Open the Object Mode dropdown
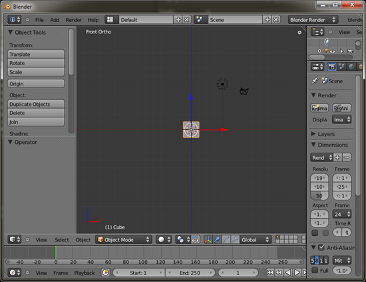Image resolution: width=366 pixels, height=282 pixels. pos(124,240)
